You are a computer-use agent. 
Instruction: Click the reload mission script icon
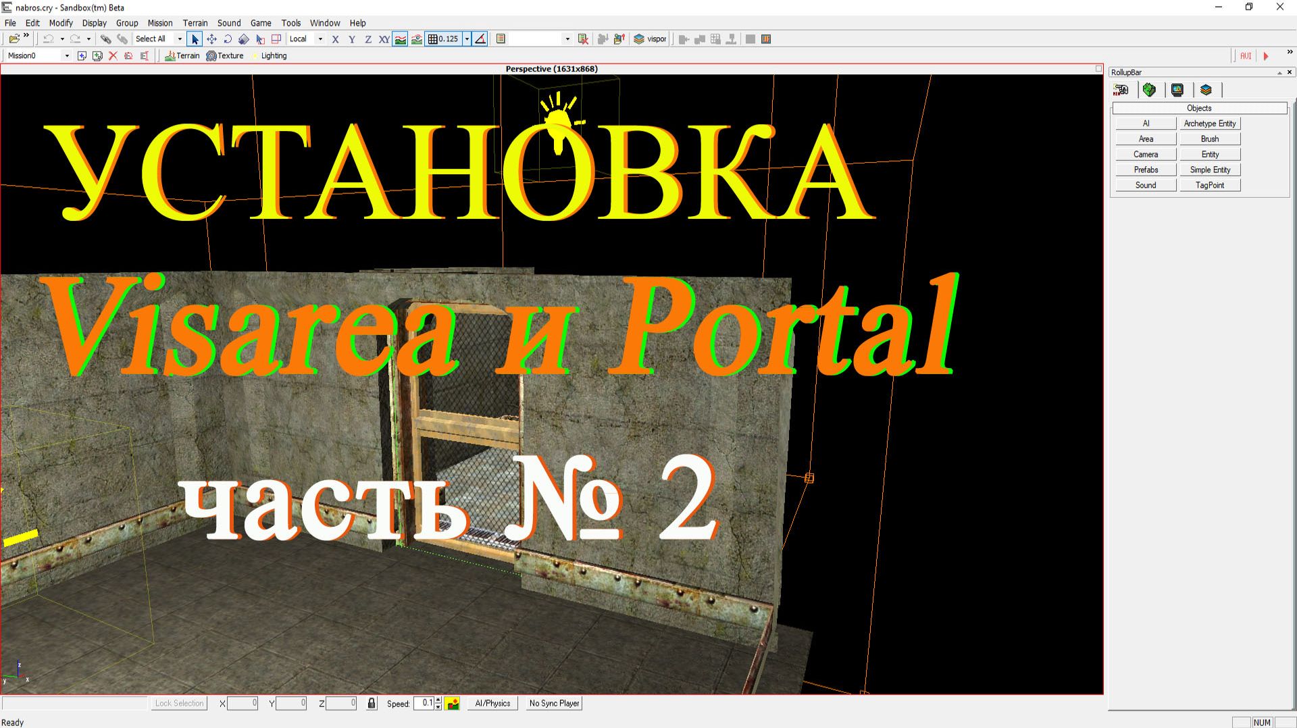[x=128, y=56]
